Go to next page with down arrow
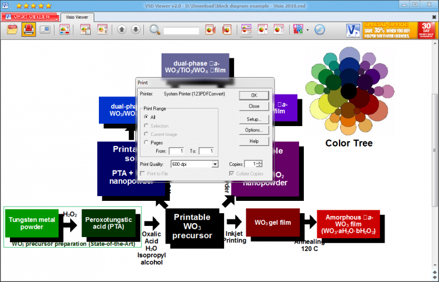 tap(136, 29)
